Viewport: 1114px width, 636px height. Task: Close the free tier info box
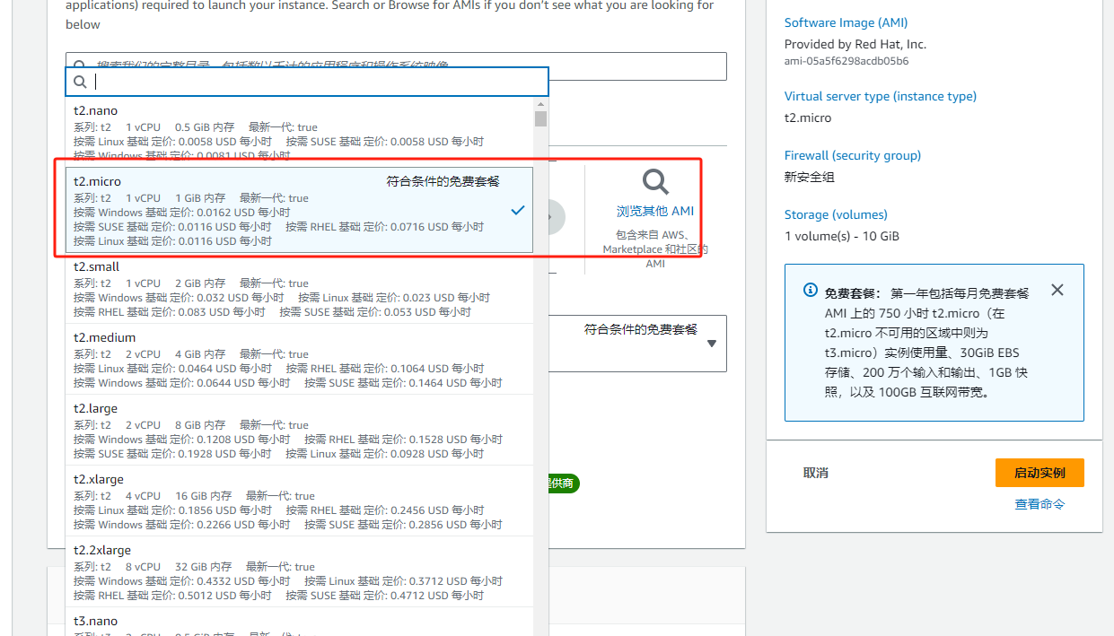pyautogui.click(x=1057, y=290)
